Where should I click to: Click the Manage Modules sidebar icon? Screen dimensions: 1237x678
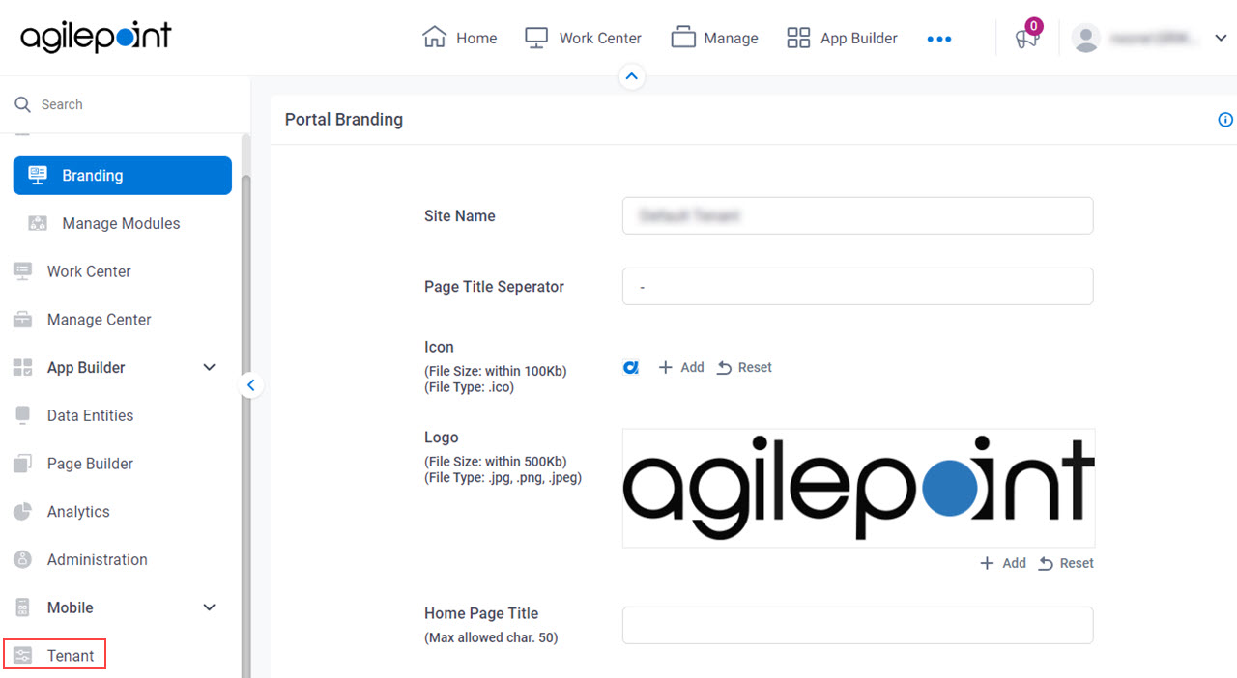[x=38, y=223]
